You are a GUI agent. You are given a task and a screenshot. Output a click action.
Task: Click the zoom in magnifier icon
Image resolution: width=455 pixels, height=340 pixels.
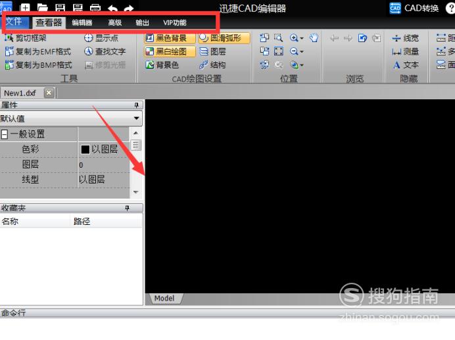tap(294, 37)
